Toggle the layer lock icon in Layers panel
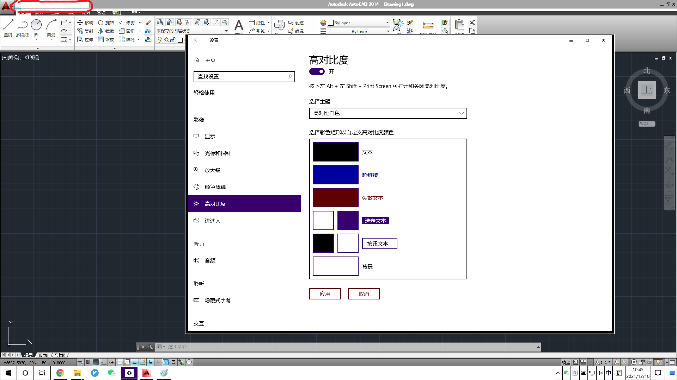 click(172, 40)
